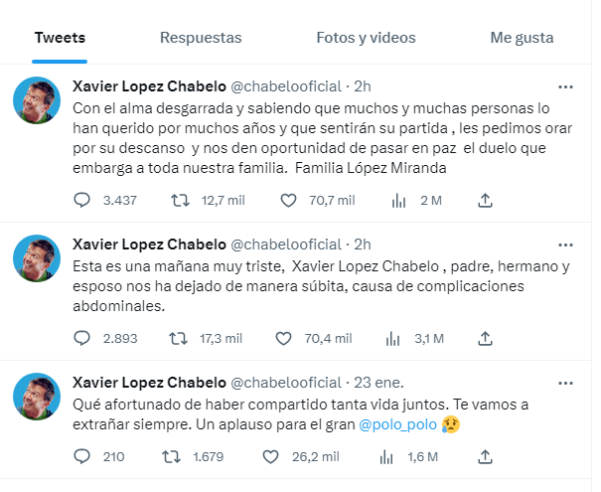Like the 'alma desgarrada' tweet
The image size is (601, 492).
pyautogui.click(x=289, y=201)
